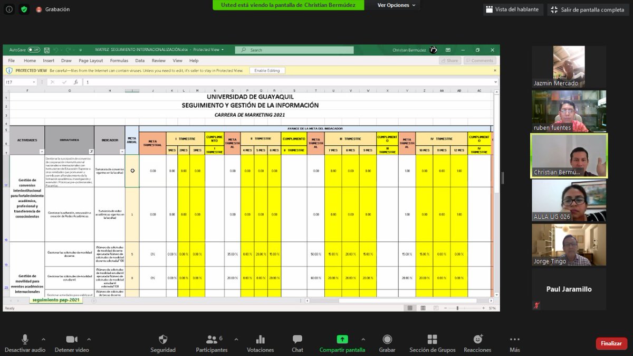Add a new sheet with plus icon

coord(94,301)
